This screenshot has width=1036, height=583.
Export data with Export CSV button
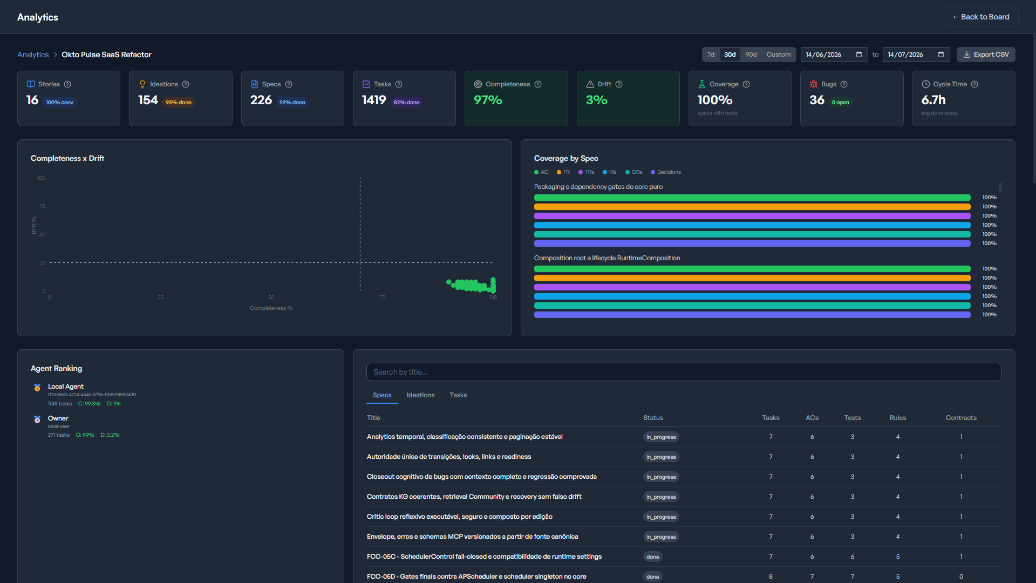point(986,55)
